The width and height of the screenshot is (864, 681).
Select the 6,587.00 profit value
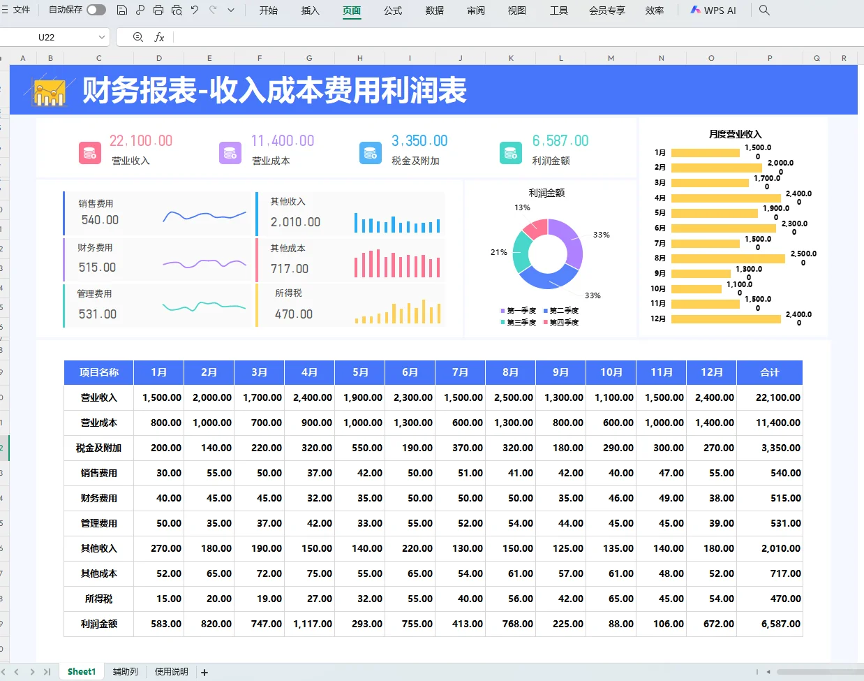560,141
